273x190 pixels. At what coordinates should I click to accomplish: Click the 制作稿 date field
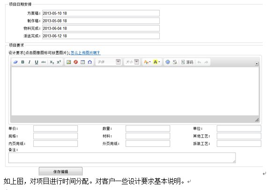[101, 21]
